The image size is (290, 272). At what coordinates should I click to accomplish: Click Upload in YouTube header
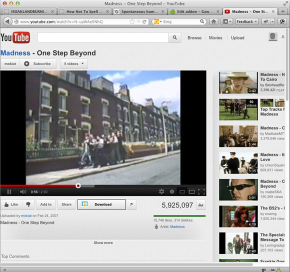[237, 37]
